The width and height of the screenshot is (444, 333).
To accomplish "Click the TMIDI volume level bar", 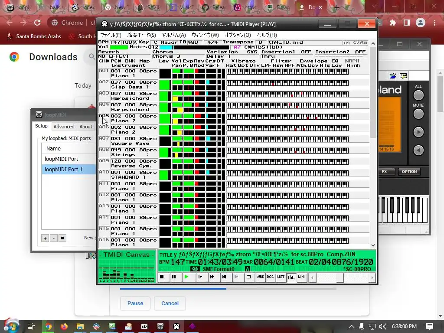I will 119,47.
